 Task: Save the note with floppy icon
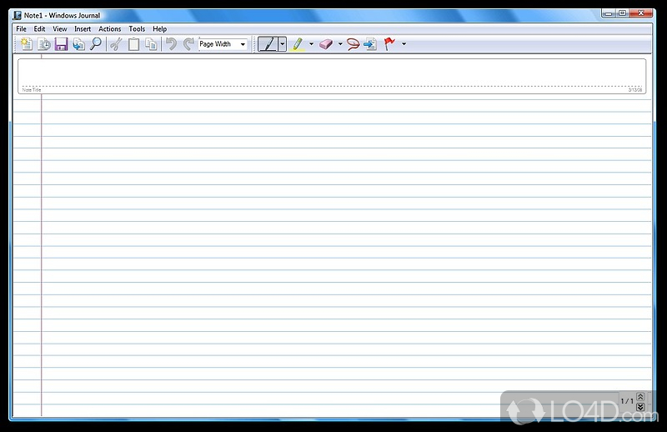61,44
